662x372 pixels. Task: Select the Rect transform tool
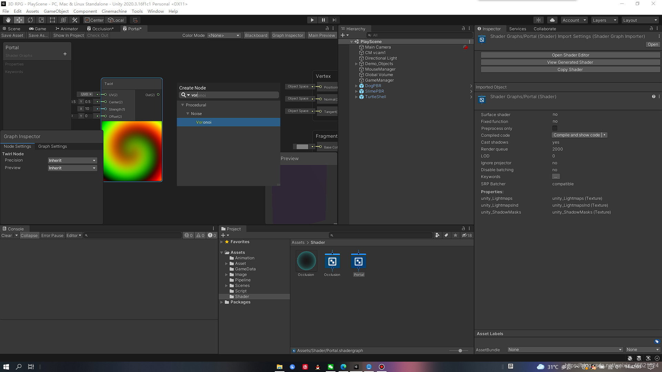(52, 20)
